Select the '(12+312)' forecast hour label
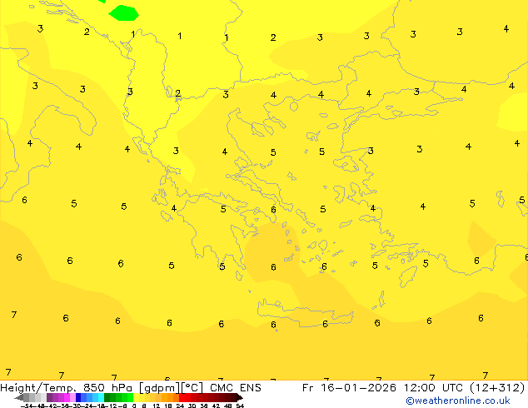The width and height of the screenshot is (528, 408). tap(496, 388)
